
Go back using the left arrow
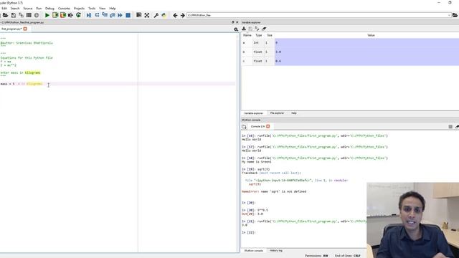(175, 15)
